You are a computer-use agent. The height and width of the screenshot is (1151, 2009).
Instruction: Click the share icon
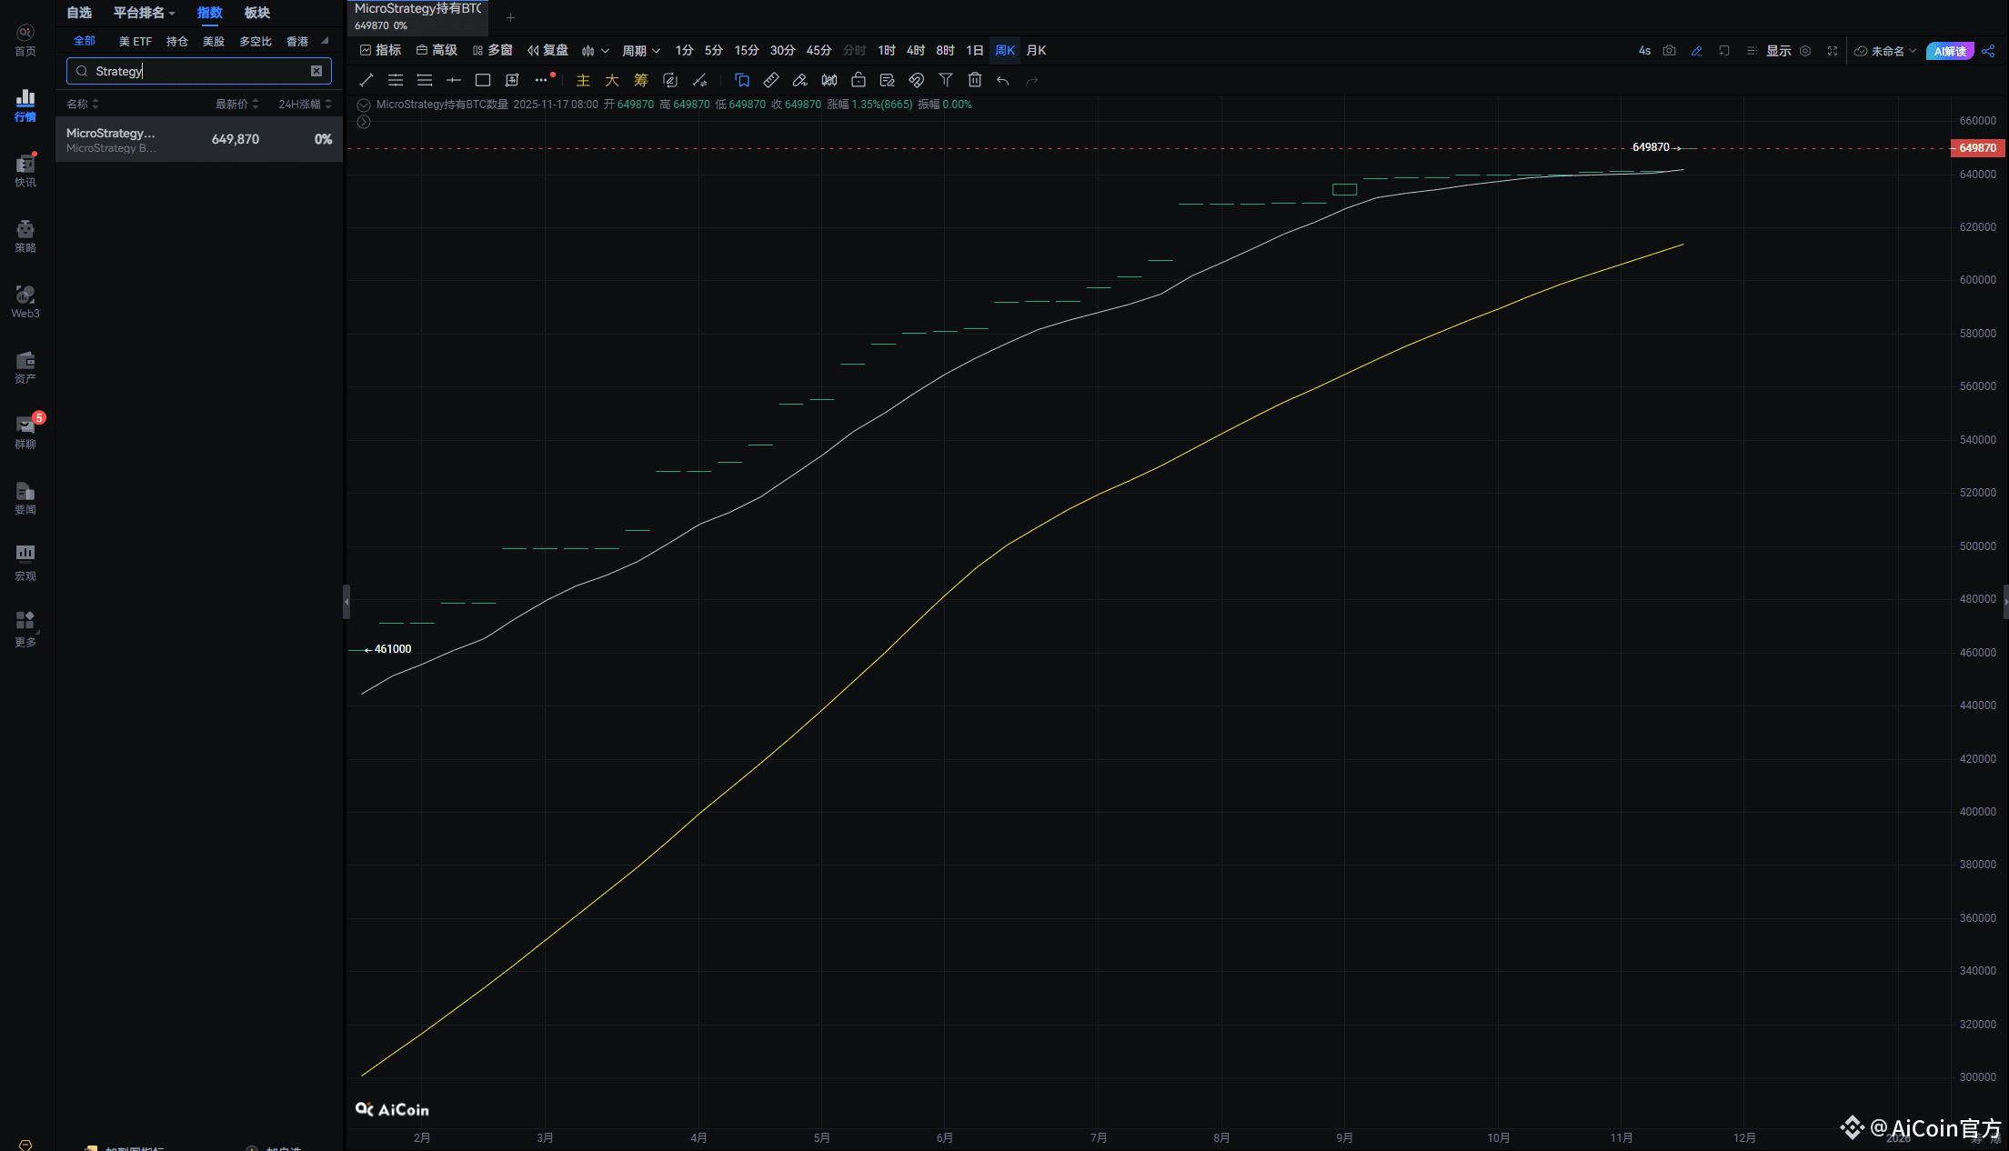coord(1988,51)
